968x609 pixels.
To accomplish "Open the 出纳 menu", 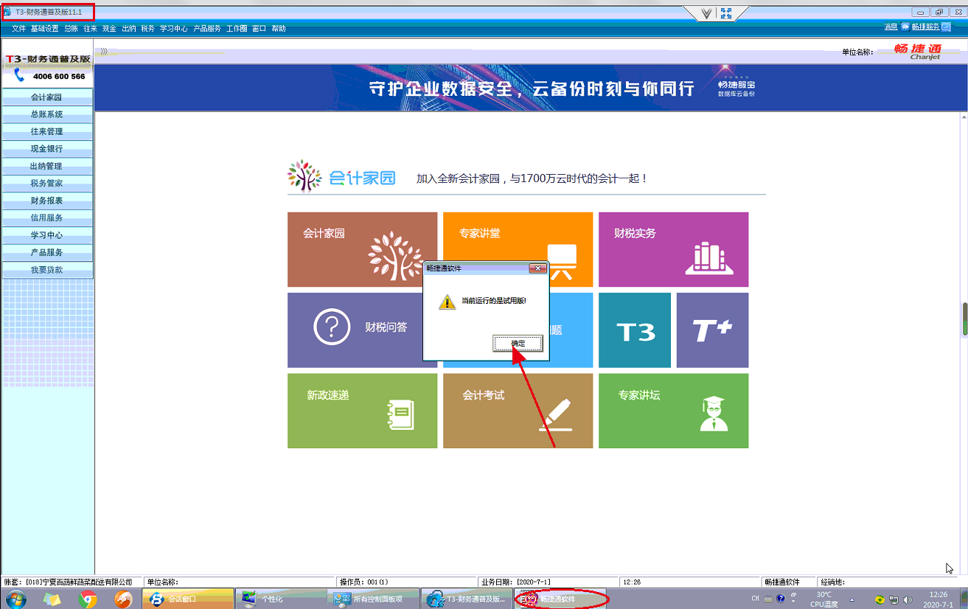I will (x=128, y=29).
